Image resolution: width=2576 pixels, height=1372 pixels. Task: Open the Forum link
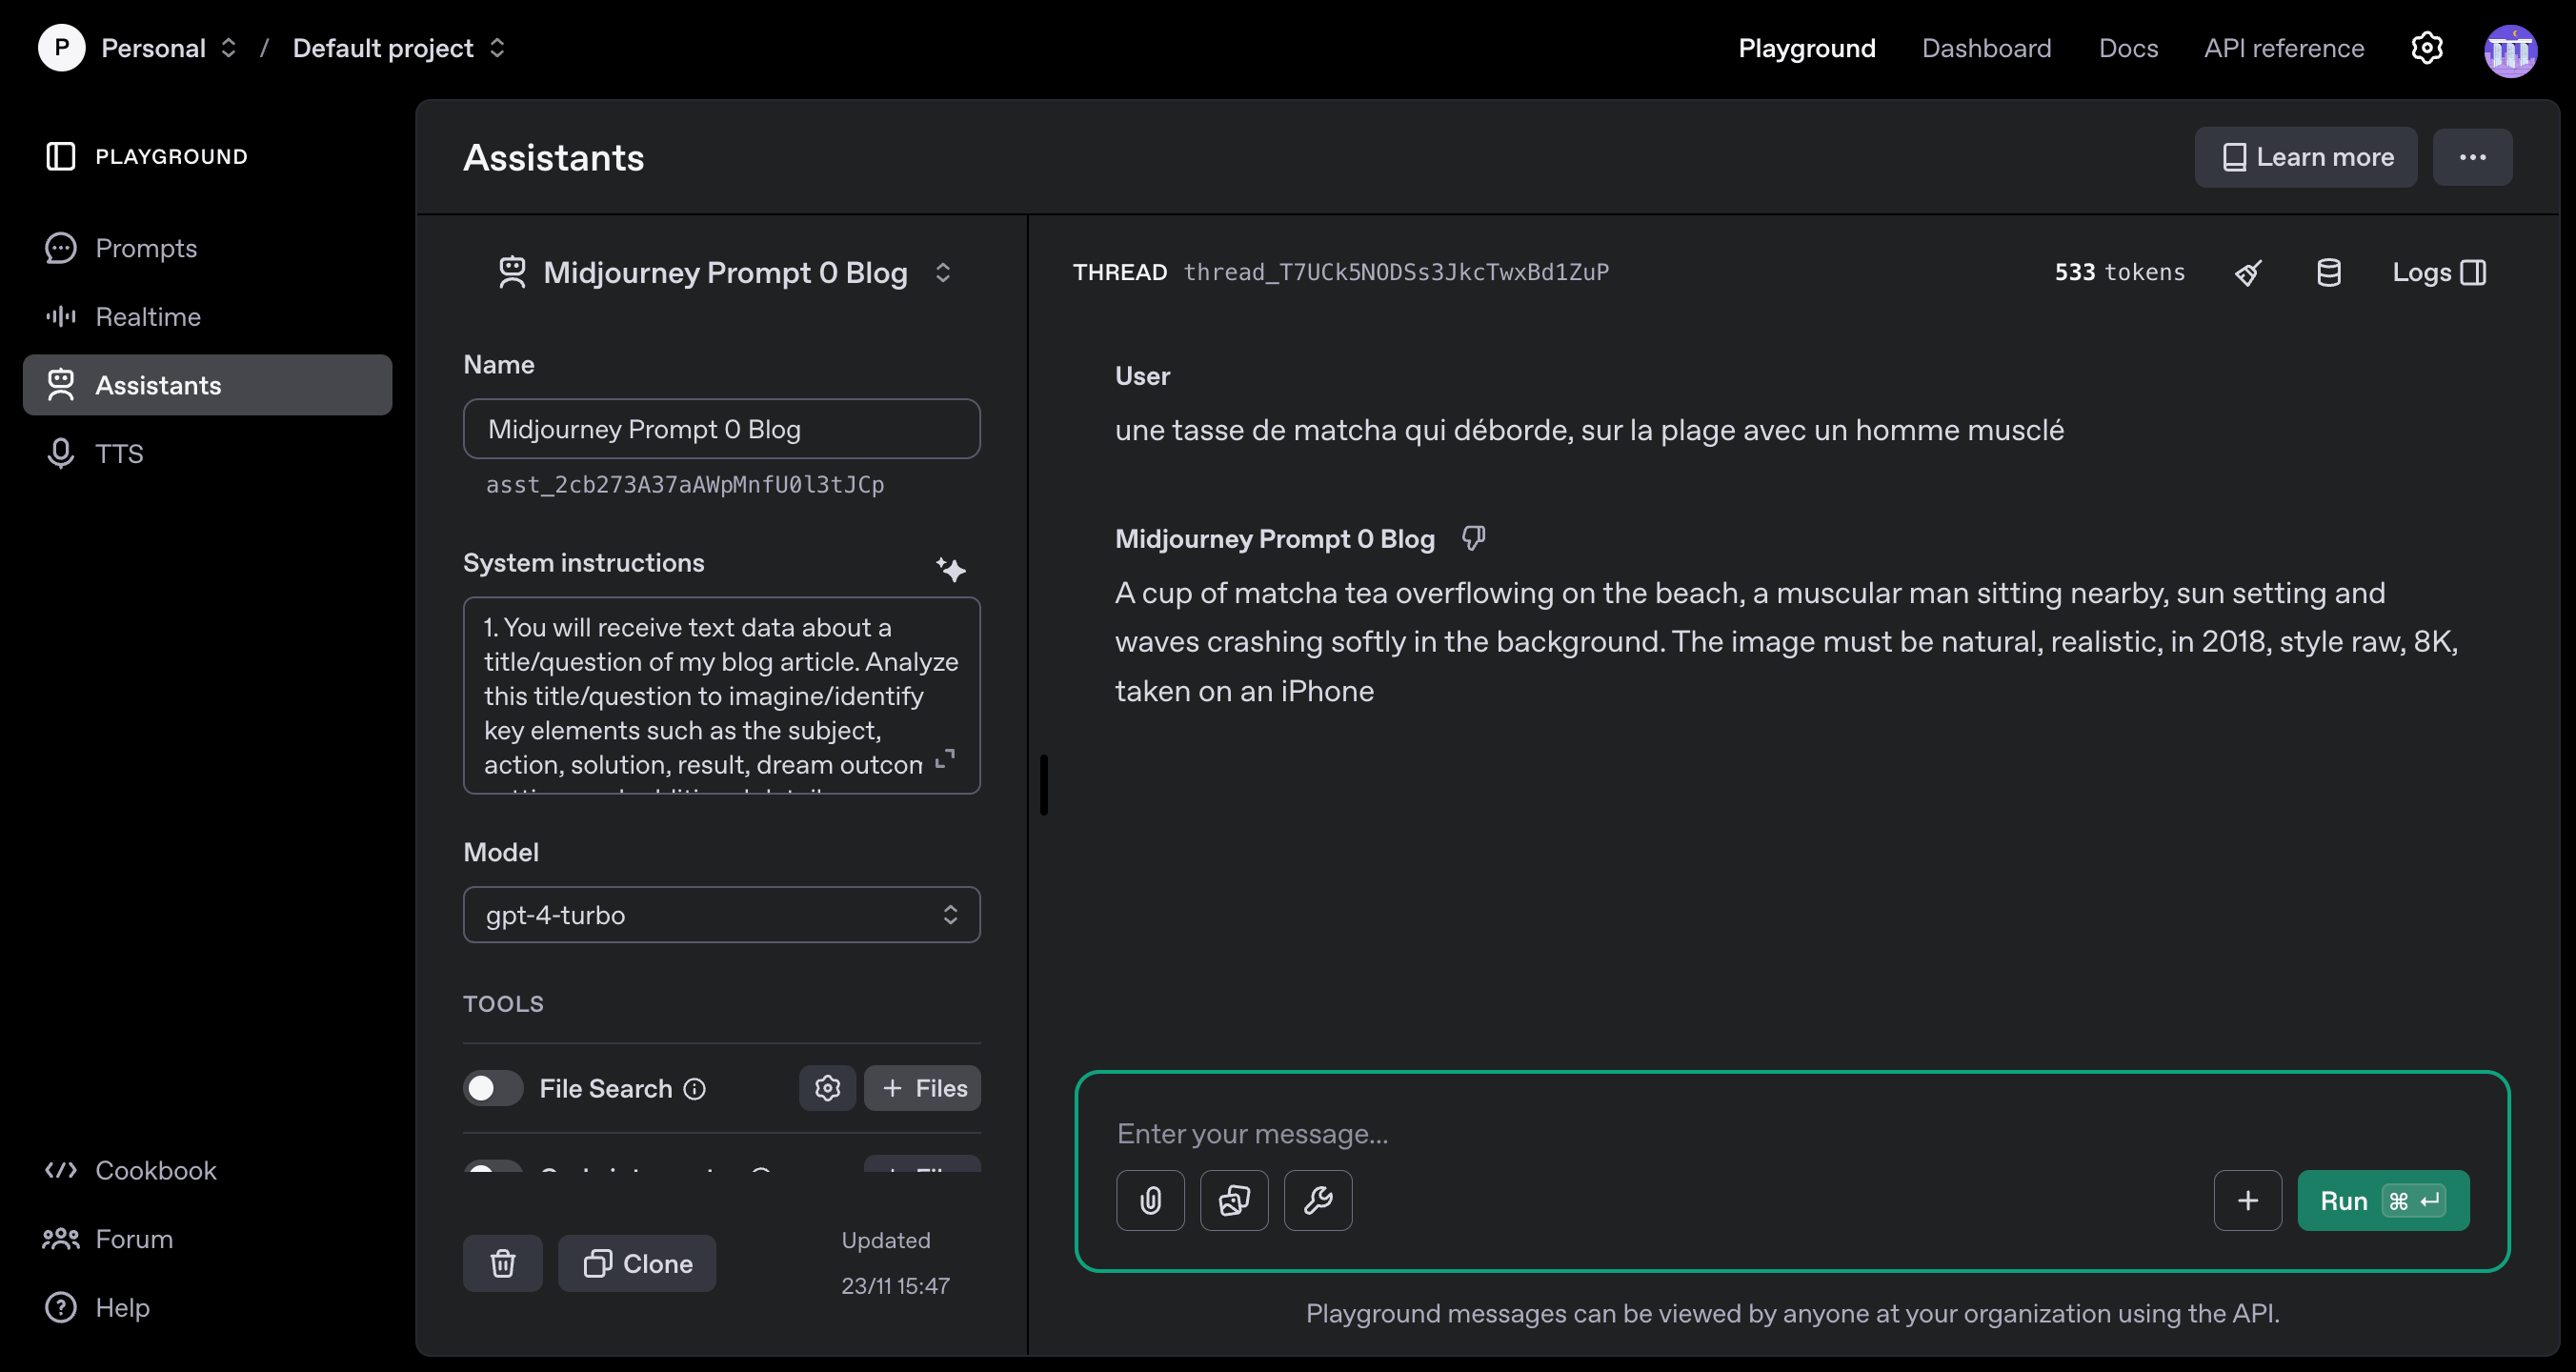109,1239
